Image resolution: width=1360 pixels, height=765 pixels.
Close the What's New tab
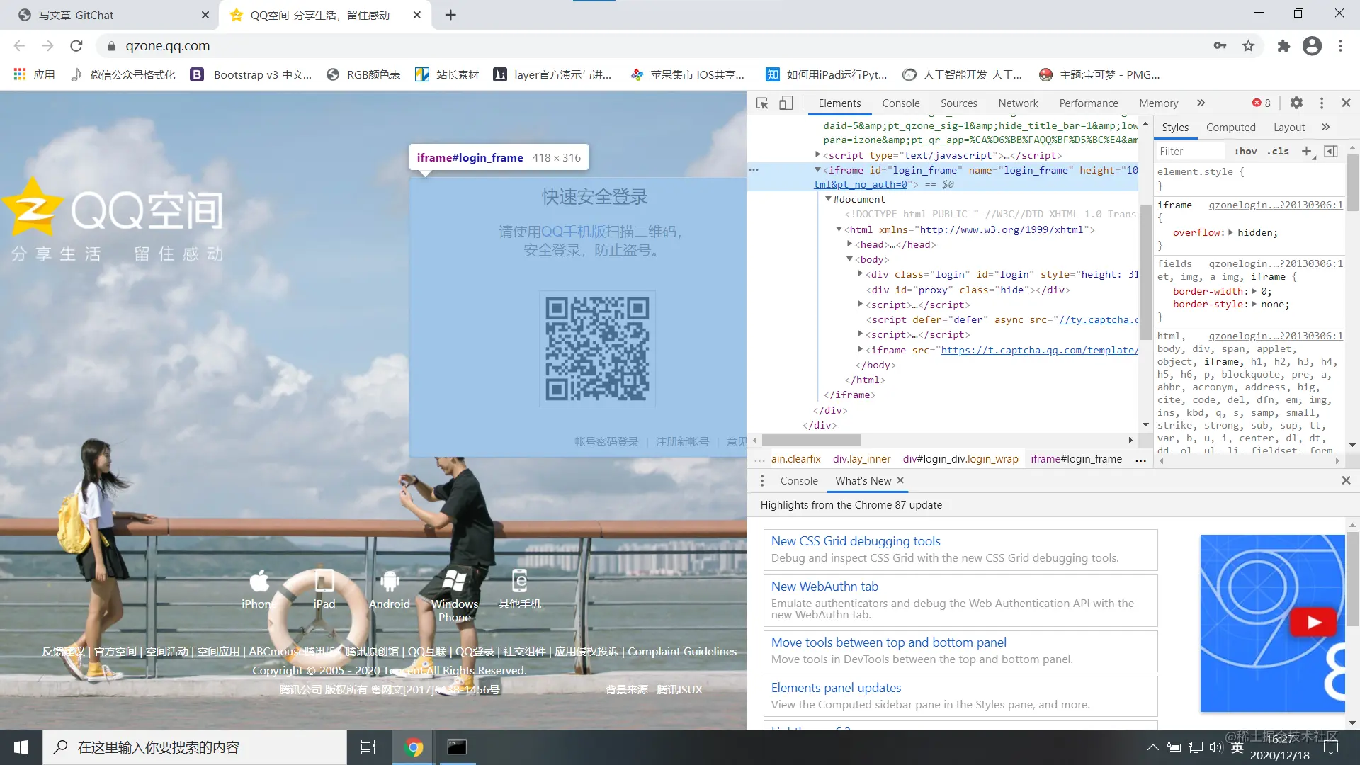tap(900, 480)
